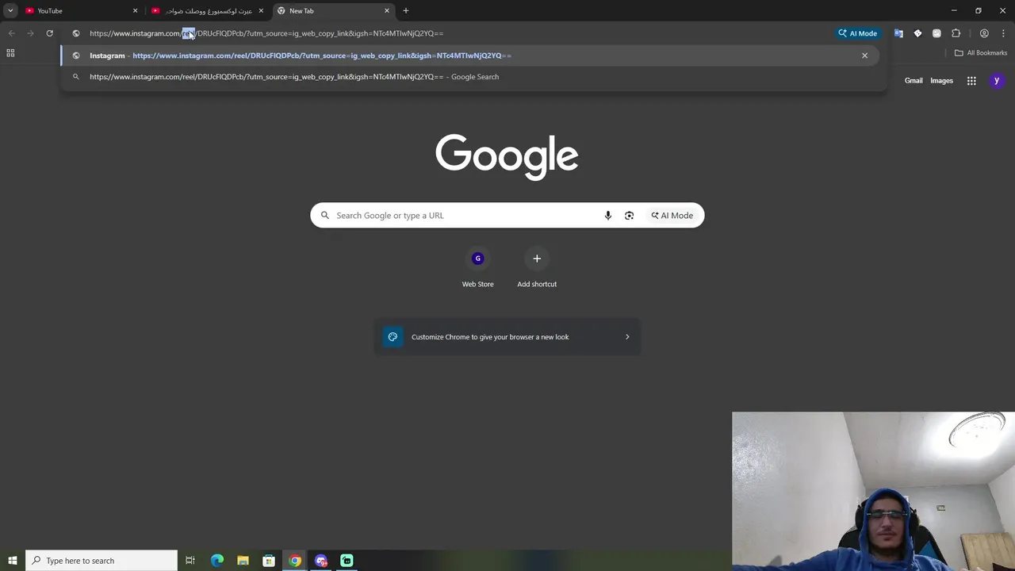Screen dimensions: 1015x571
Task: Open the green app icon in taskbar
Action: click(x=347, y=561)
